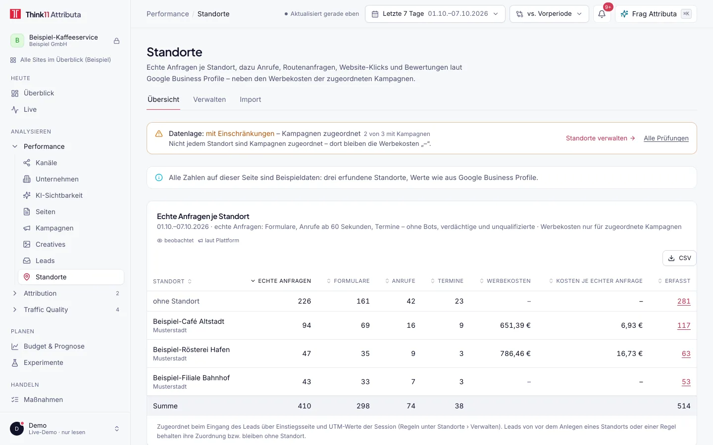Click the Live pulse icon in the sidebar
The height and width of the screenshot is (445, 713).
[15, 109]
